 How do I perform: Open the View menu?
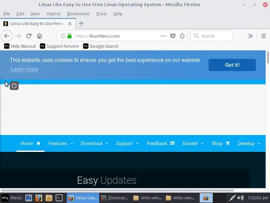pos(35,14)
